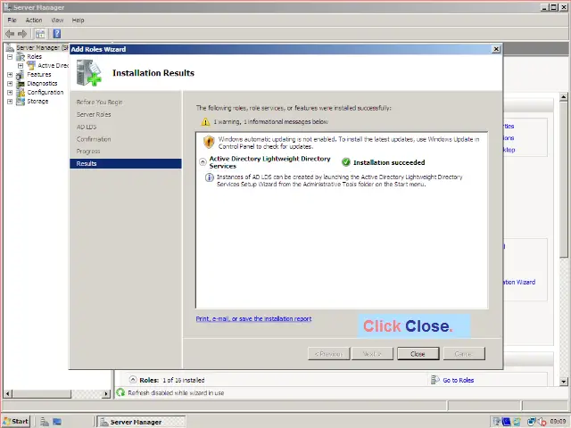The width and height of the screenshot is (571, 428).
Task: Click the green Refresh icon in status line
Action: click(120, 392)
